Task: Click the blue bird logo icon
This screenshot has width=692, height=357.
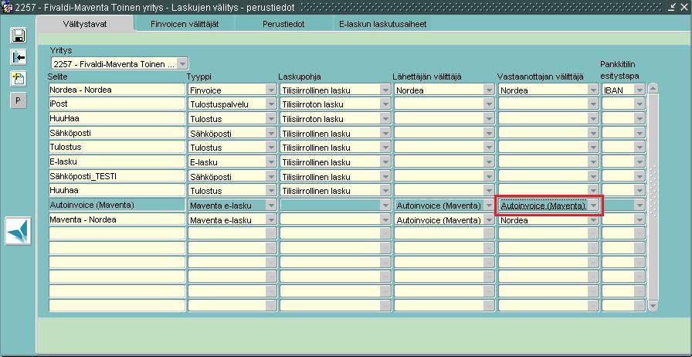Action: pyautogui.click(x=18, y=230)
